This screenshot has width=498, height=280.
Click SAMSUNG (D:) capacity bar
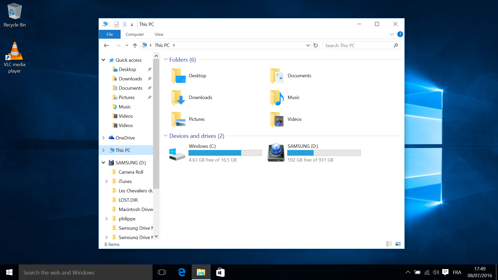click(324, 153)
